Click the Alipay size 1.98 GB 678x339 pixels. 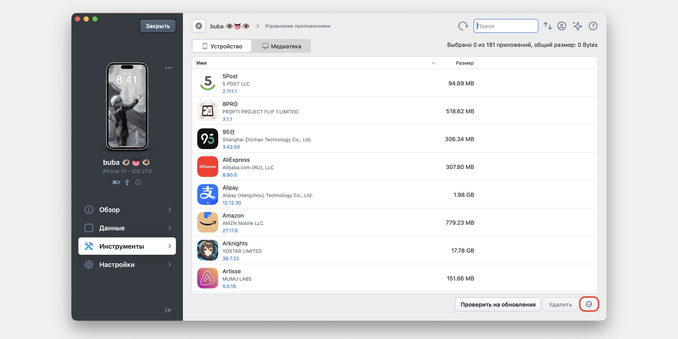pyautogui.click(x=464, y=195)
